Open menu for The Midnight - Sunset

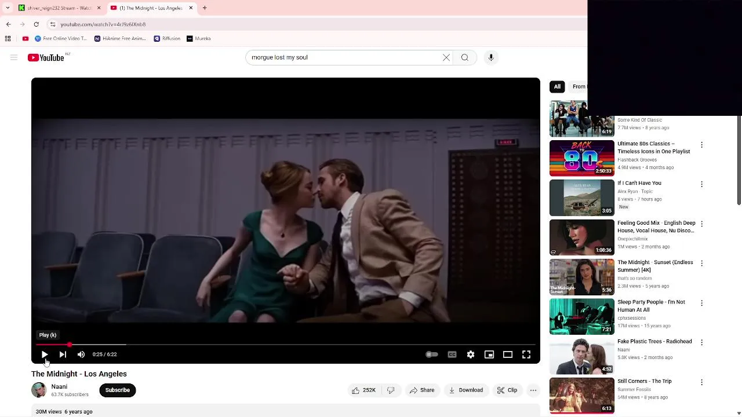click(x=701, y=263)
